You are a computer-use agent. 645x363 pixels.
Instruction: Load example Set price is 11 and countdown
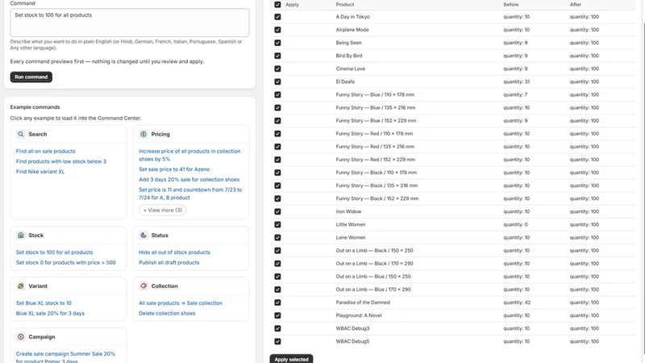coord(190,194)
